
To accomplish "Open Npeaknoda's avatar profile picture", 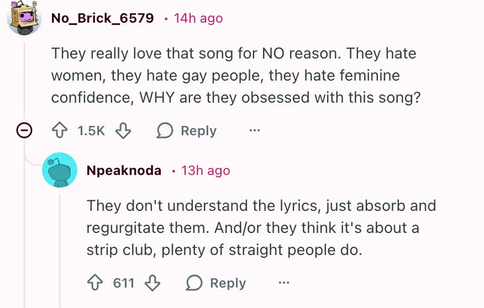I will [x=60, y=170].
